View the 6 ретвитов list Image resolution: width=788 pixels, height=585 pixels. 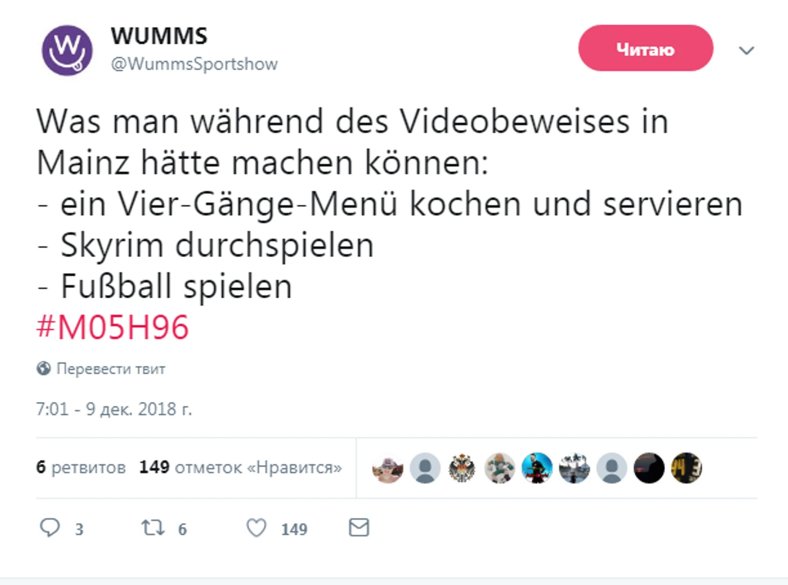(81, 467)
